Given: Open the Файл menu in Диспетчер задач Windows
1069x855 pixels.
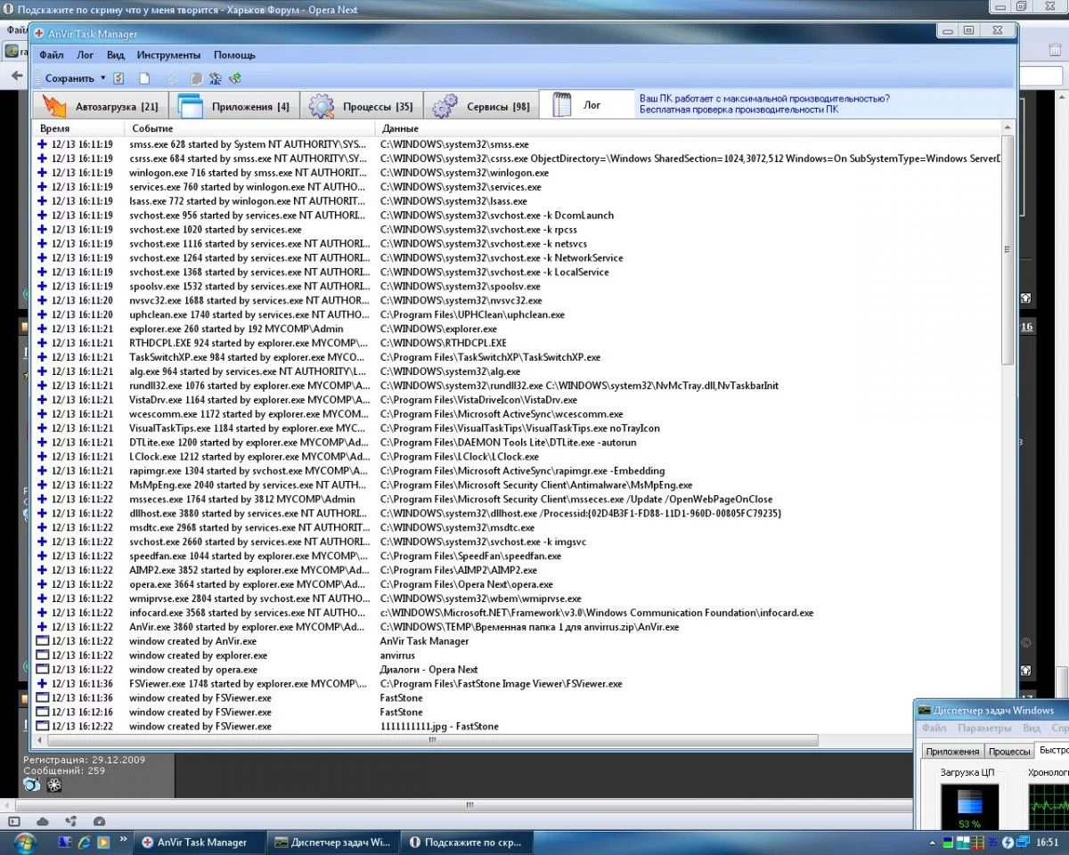Looking at the screenshot, I should point(934,729).
